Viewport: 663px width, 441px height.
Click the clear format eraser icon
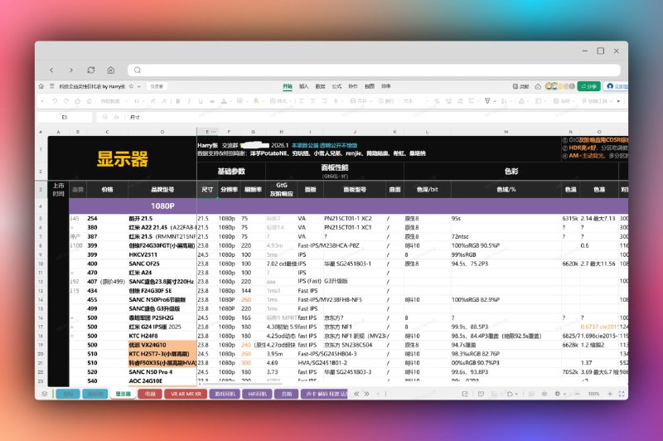point(90,101)
